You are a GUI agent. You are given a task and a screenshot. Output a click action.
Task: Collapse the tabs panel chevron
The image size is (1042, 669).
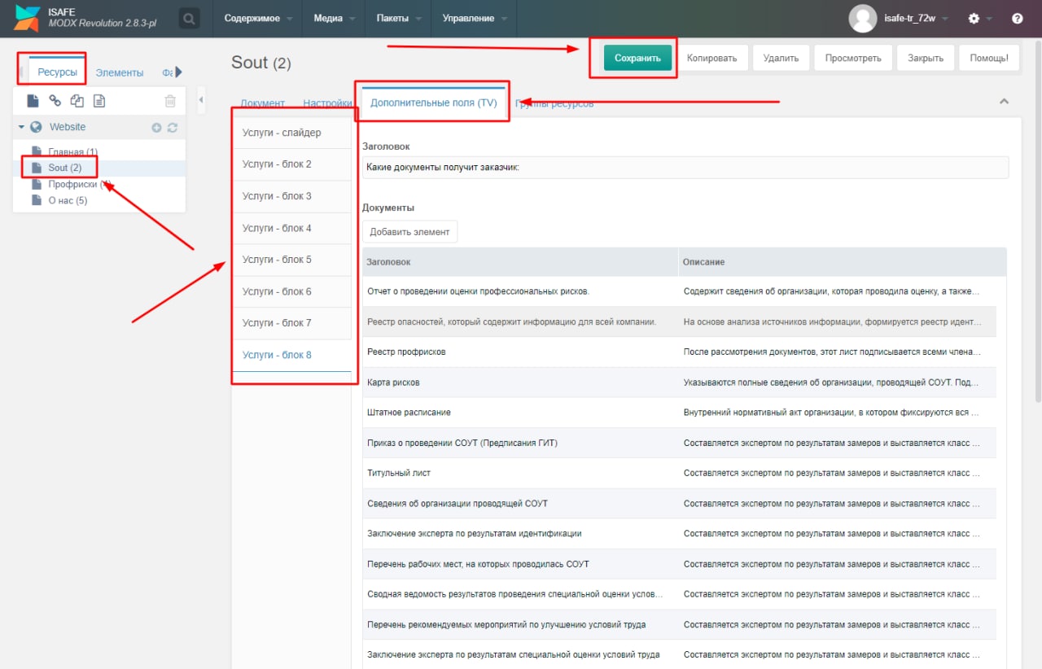1004,102
